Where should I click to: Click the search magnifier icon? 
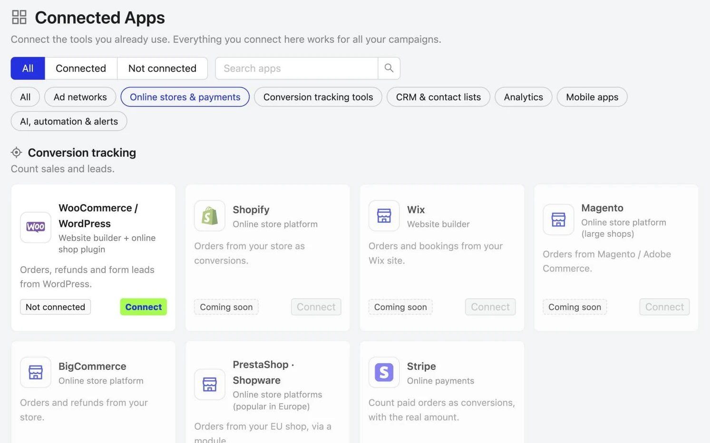(x=389, y=68)
